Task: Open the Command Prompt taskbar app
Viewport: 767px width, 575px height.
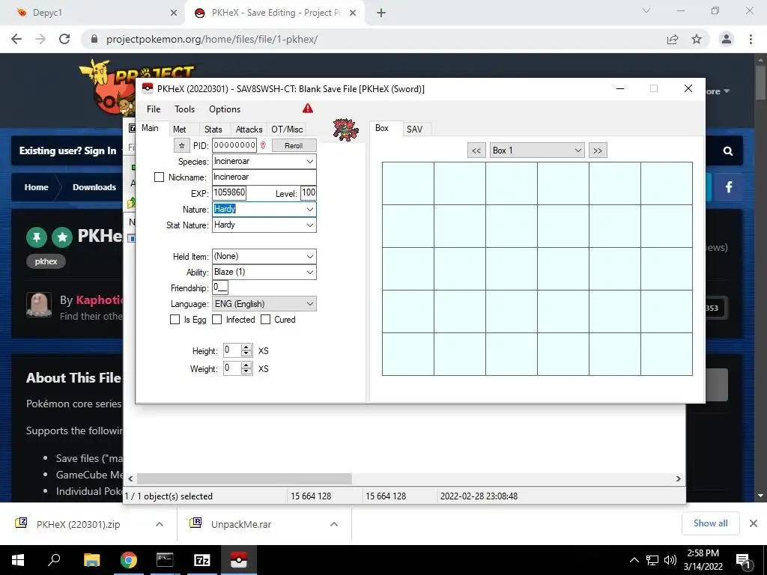Action: tap(165, 560)
